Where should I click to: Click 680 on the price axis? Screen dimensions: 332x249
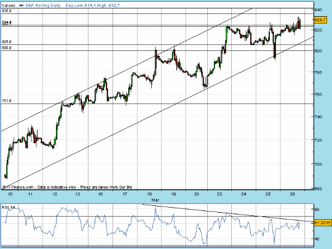318,189
